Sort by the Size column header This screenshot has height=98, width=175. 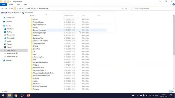pos(99,16)
